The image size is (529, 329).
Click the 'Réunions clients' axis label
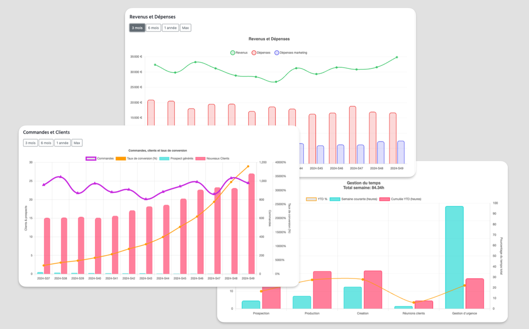pyautogui.click(x=413, y=313)
